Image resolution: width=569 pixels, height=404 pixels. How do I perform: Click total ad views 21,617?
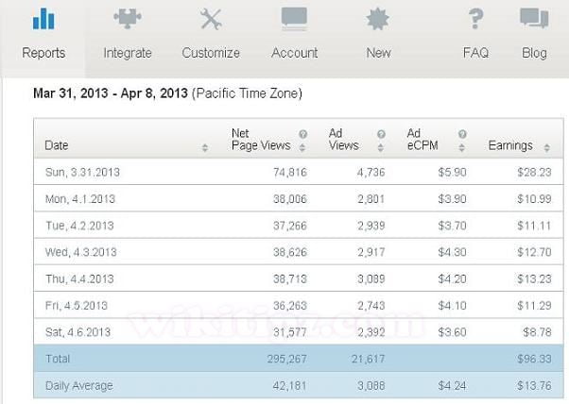368,359
